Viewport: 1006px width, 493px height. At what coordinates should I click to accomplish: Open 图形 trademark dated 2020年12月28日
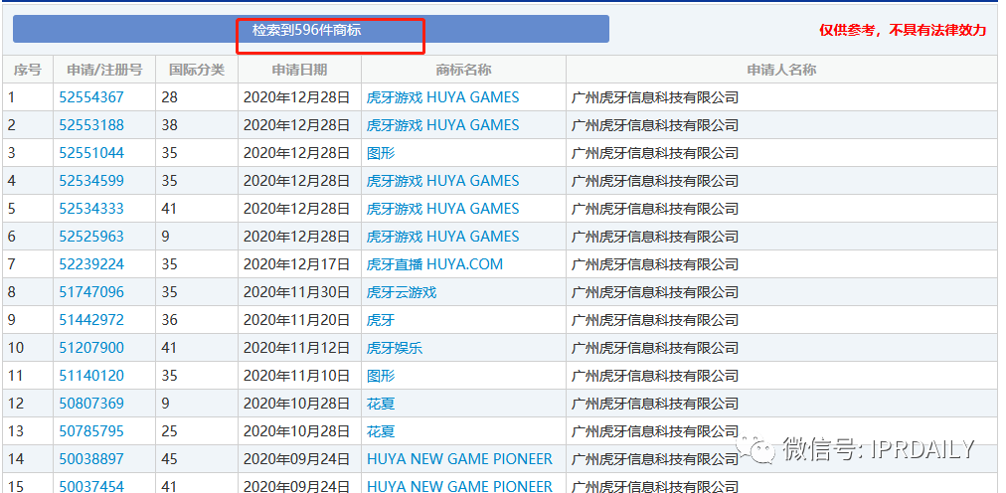point(381,153)
